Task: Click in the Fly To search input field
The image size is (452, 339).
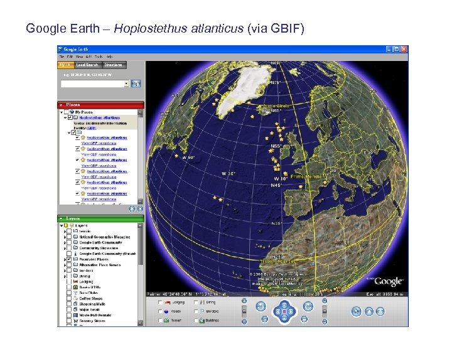Action: click(x=92, y=83)
